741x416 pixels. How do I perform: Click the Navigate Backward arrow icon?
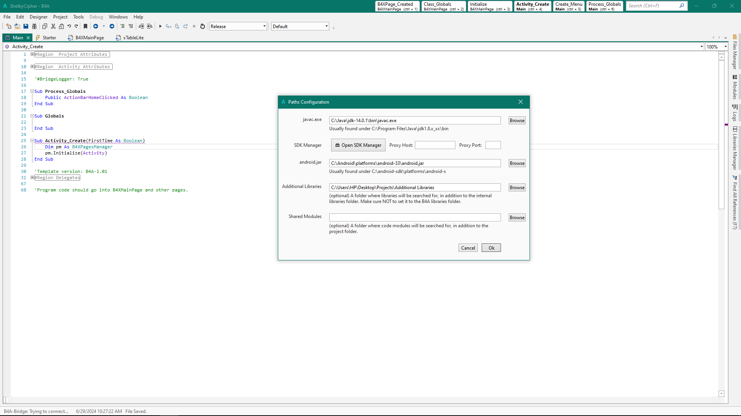(x=96, y=27)
